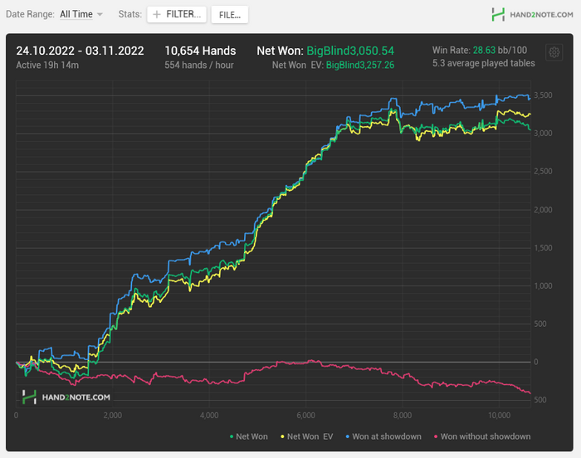Toggle the Net Won EV legend entry

click(x=307, y=436)
